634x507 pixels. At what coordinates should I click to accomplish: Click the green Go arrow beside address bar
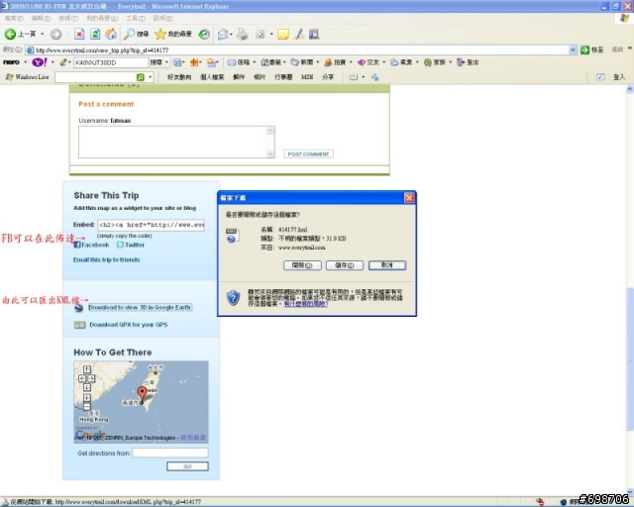(x=584, y=50)
